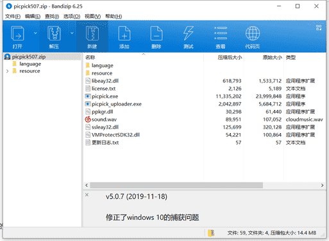Open the 选项(O) menu
The height and width of the screenshot is (241, 329).
tap(72, 16)
